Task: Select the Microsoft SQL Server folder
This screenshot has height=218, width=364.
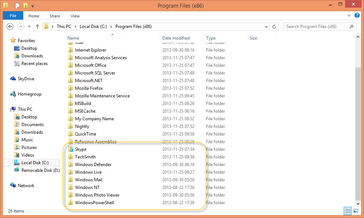Action: (95, 73)
